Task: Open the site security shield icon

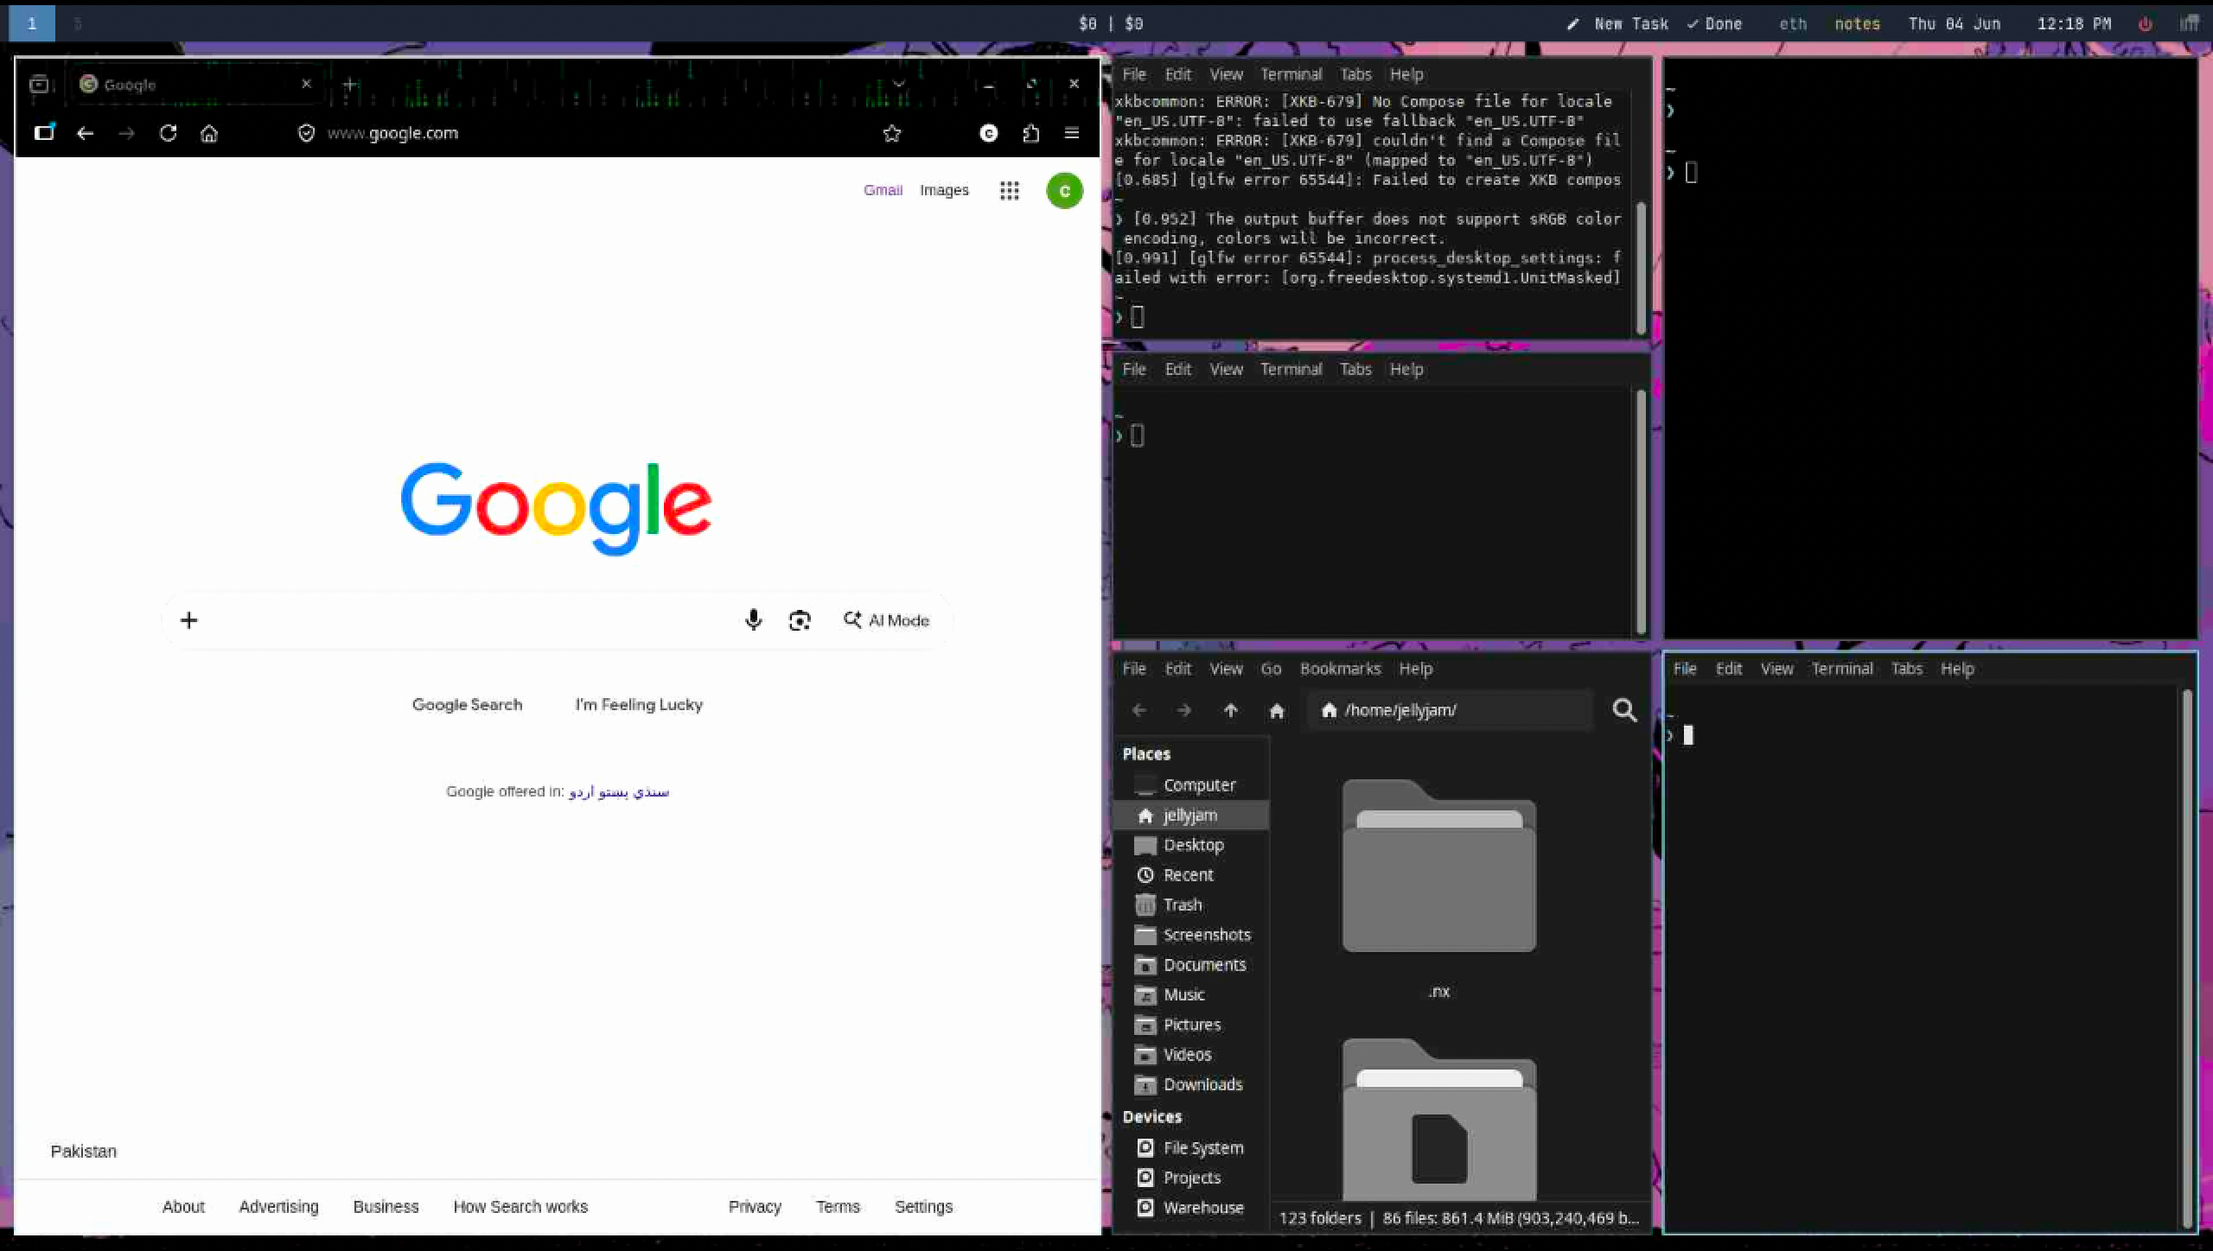Action: coord(306,133)
